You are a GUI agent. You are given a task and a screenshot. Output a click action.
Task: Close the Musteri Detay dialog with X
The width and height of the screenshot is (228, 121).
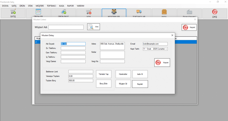172,35
